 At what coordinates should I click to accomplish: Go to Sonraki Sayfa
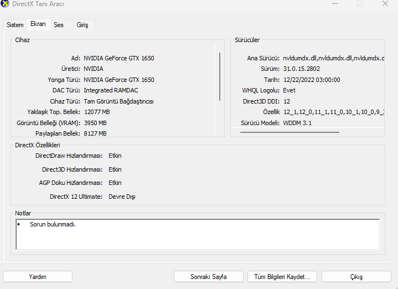tap(208, 277)
